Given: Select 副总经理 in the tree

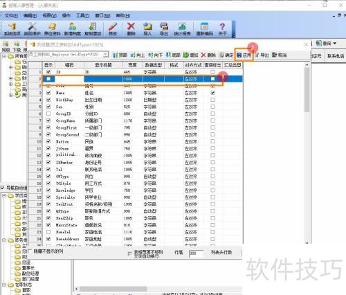Looking at the screenshot, I should (30, 274).
